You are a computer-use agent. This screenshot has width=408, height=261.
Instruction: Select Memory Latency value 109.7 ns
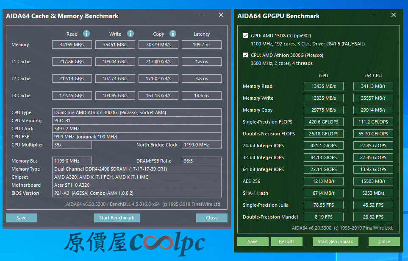point(202,45)
